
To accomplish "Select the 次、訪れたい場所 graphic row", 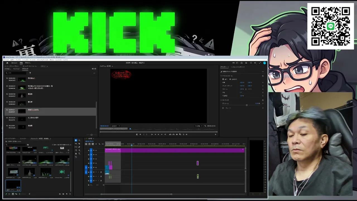I will pyautogui.click(x=51, y=119).
